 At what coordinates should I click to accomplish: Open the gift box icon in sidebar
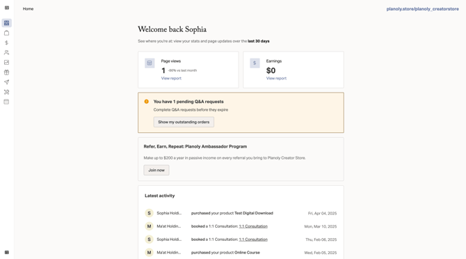[x=6, y=72]
